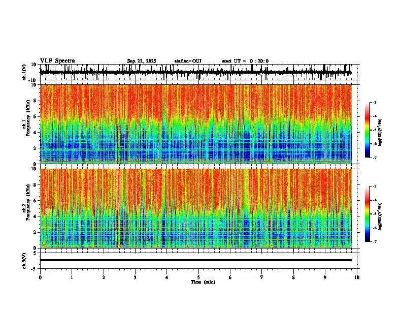Click the "4" kHz tick on ch.2 axis
Image resolution: width=402 pixels, height=311 pixels.
tap(36, 216)
